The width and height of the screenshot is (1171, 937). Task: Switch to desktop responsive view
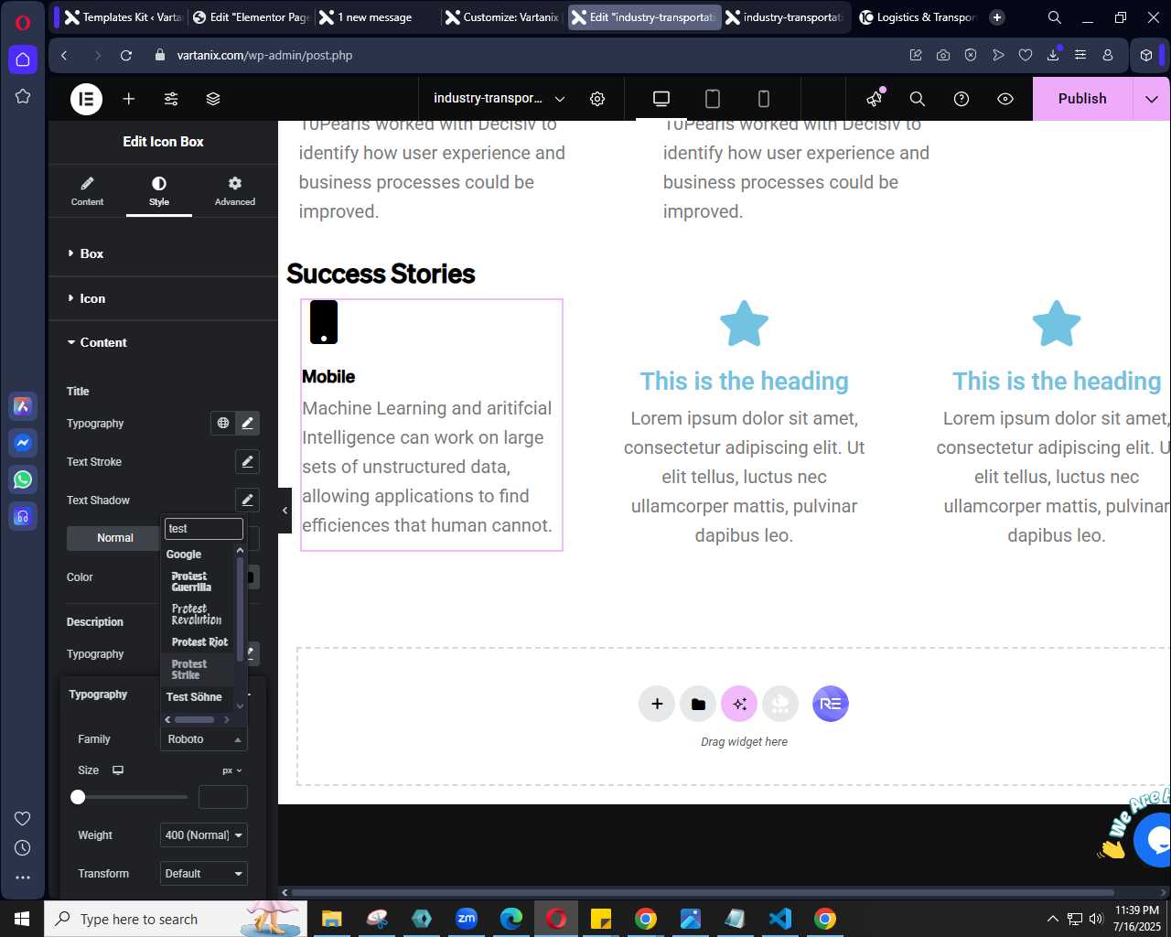pyautogui.click(x=661, y=99)
